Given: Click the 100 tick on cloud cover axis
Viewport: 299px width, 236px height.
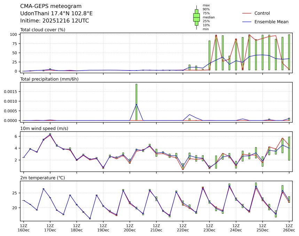Looking at the screenshot, I should click(14, 34).
